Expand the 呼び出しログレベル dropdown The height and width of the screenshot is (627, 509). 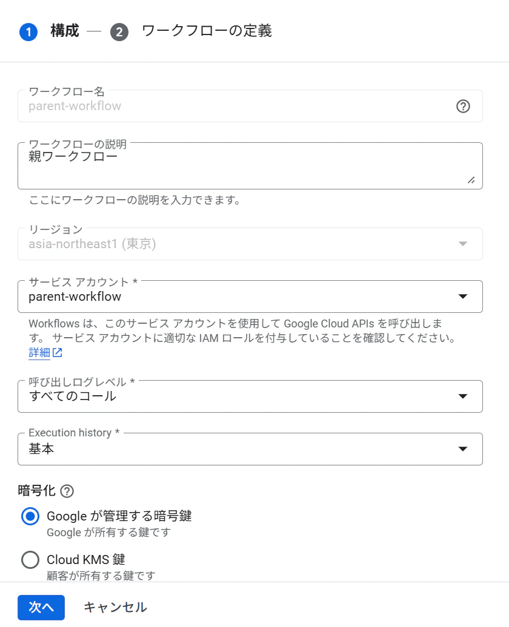tap(250, 396)
